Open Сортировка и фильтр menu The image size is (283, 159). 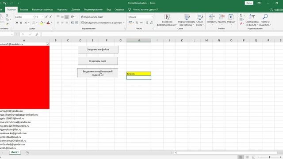click(x=252, y=20)
